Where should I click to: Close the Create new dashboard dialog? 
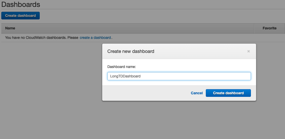pyautogui.click(x=248, y=51)
